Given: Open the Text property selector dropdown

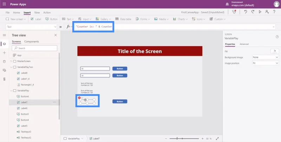Looking at the screenshot, I should [x=31, y=27].
